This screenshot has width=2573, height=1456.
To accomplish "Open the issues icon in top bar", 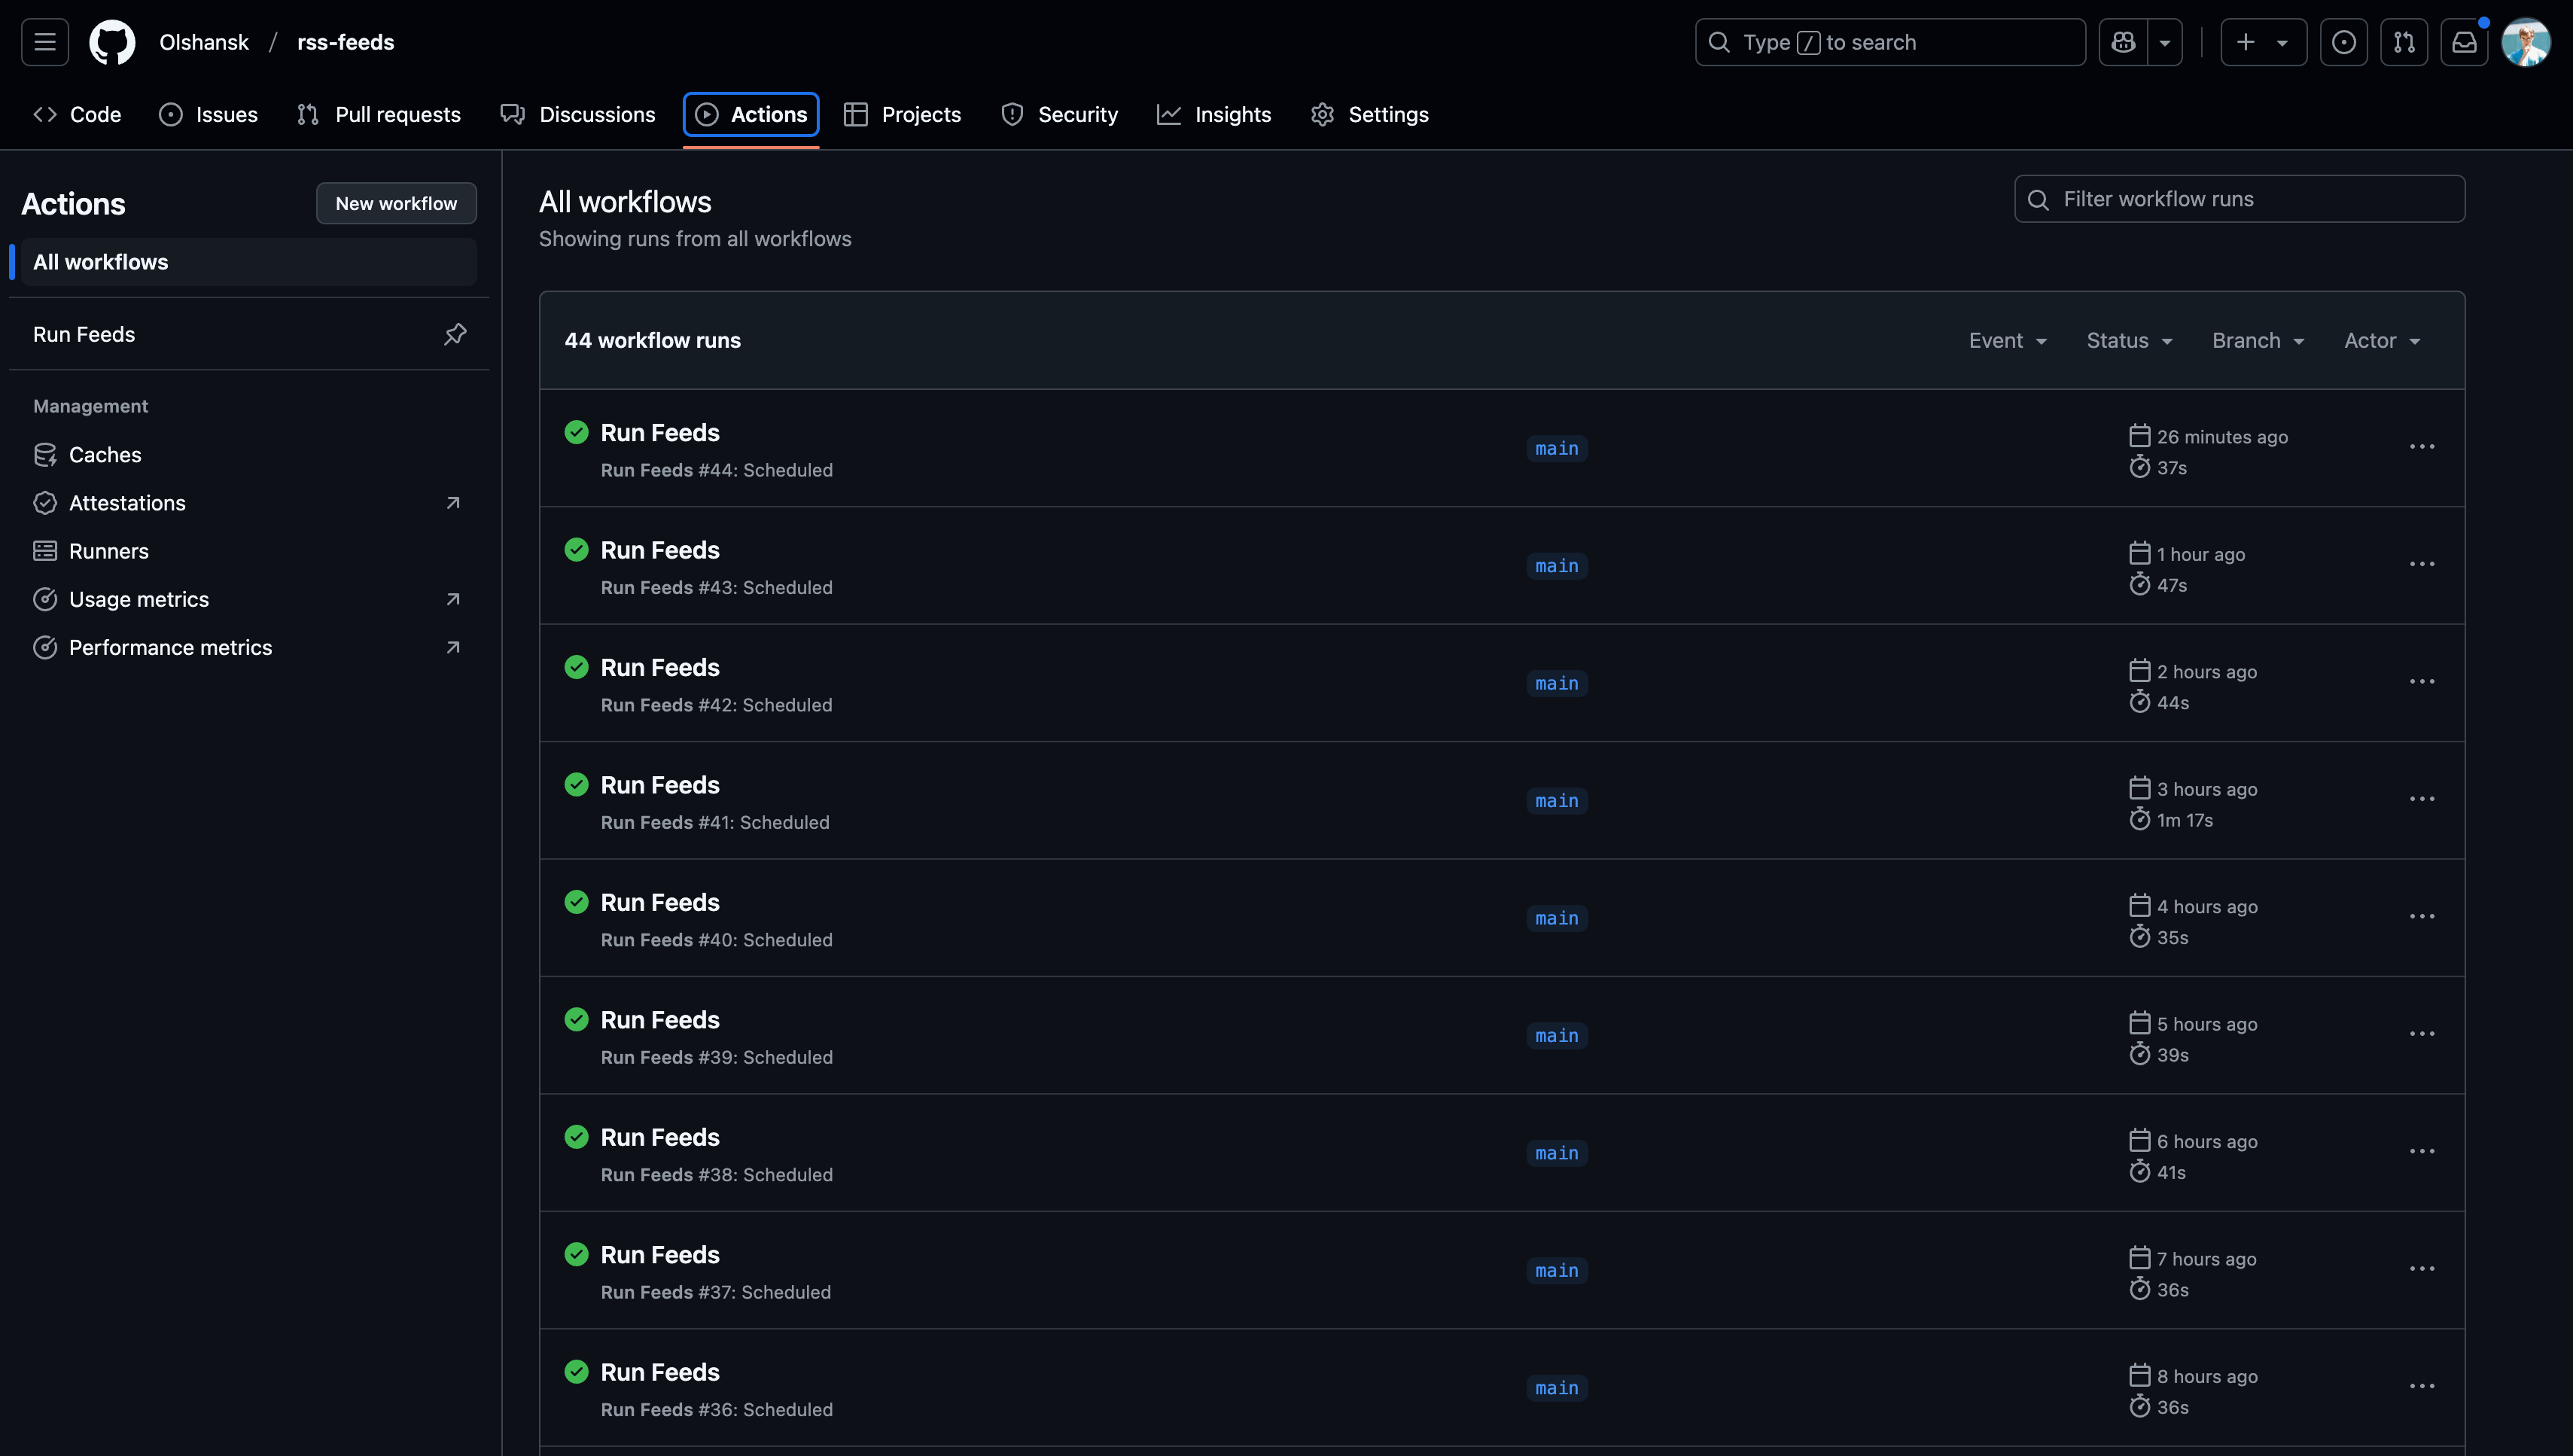I will 2343,42.
